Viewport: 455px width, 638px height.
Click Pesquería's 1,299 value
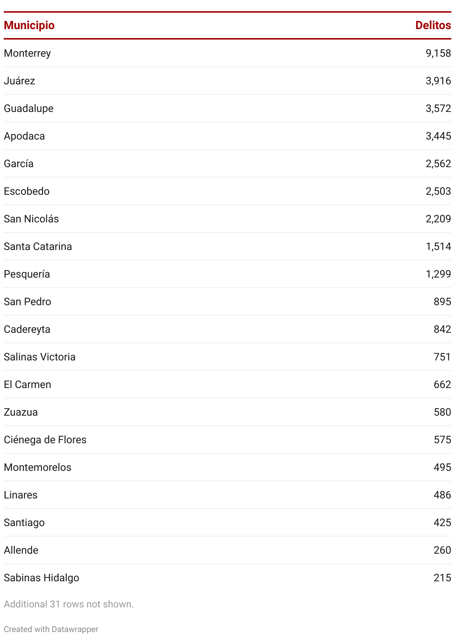(x=438, y=274)
